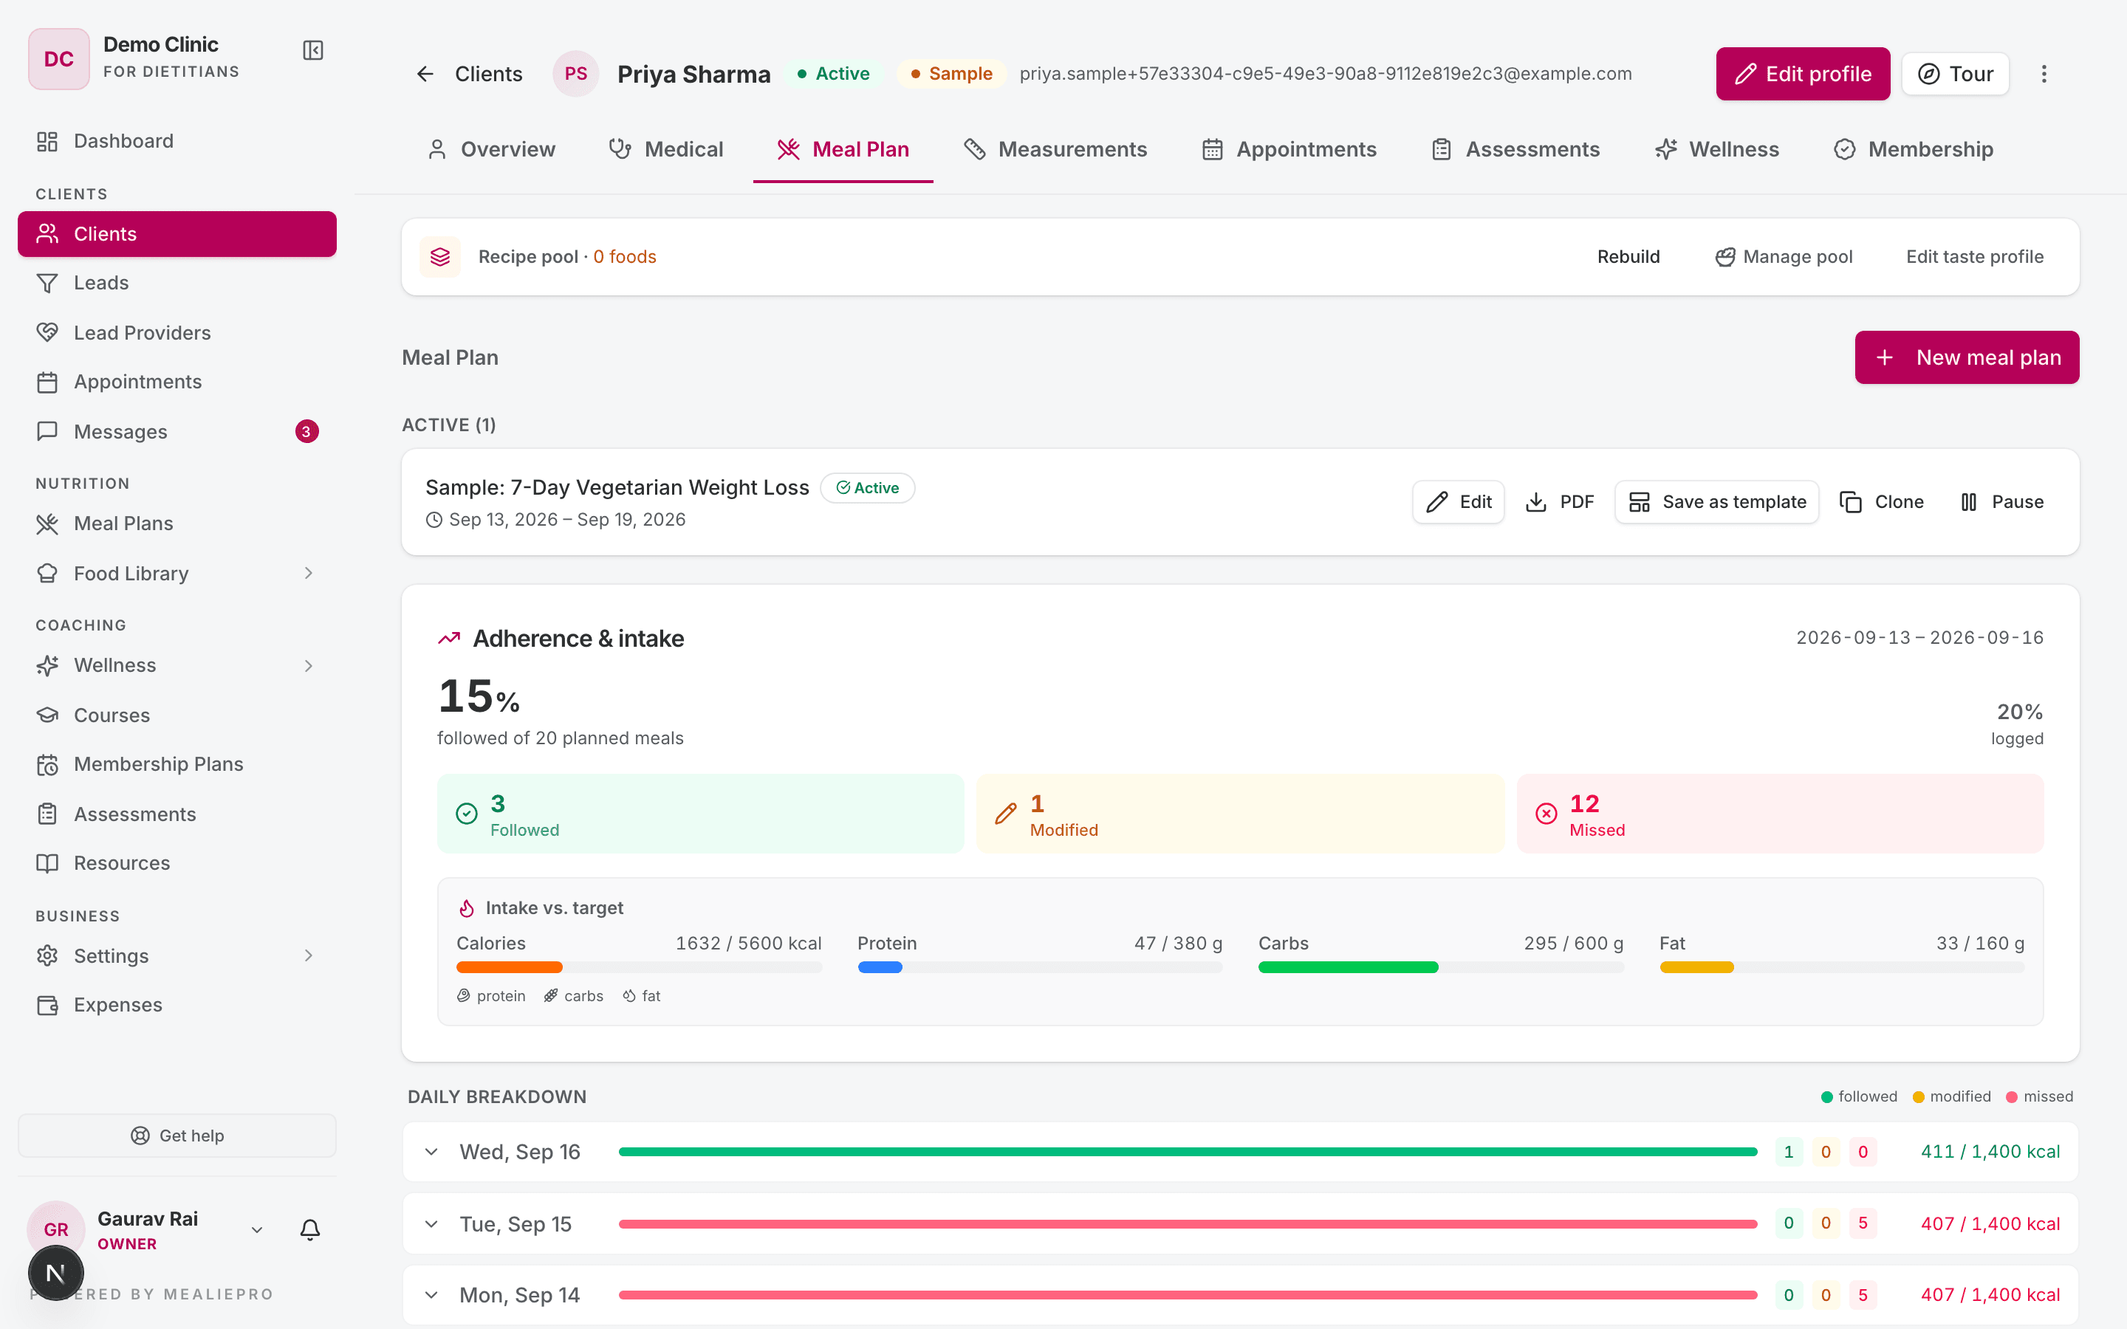
Task: Switch to the Overview tab
Action: point(490,149)
